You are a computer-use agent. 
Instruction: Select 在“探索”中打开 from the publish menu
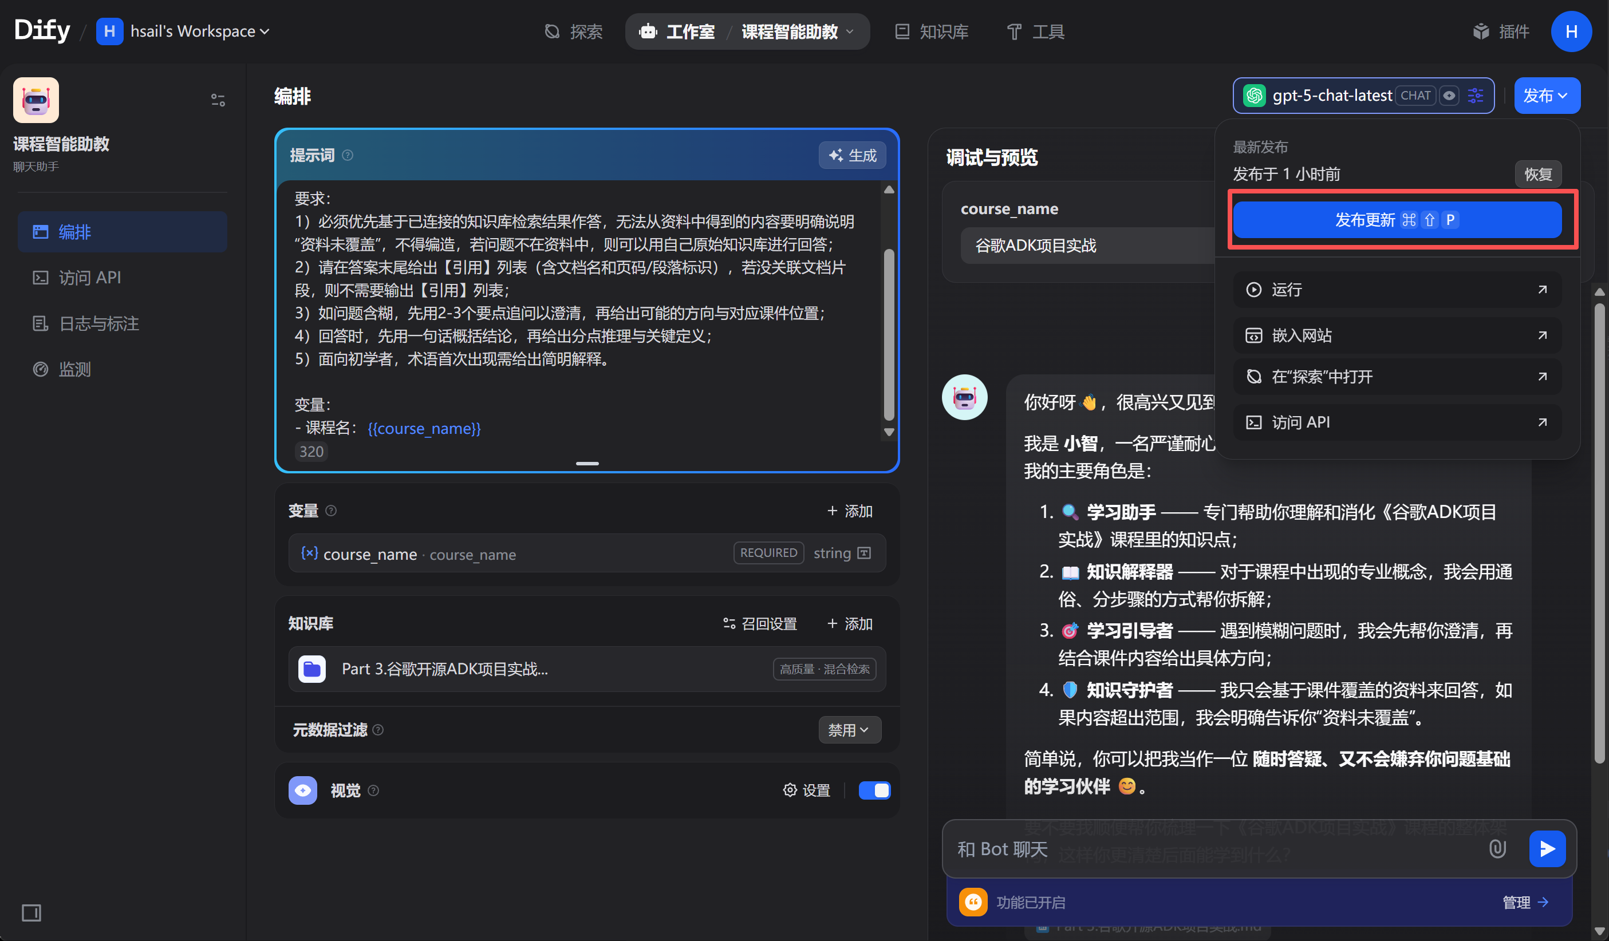pyautogui.click(x=1397, y=377)
